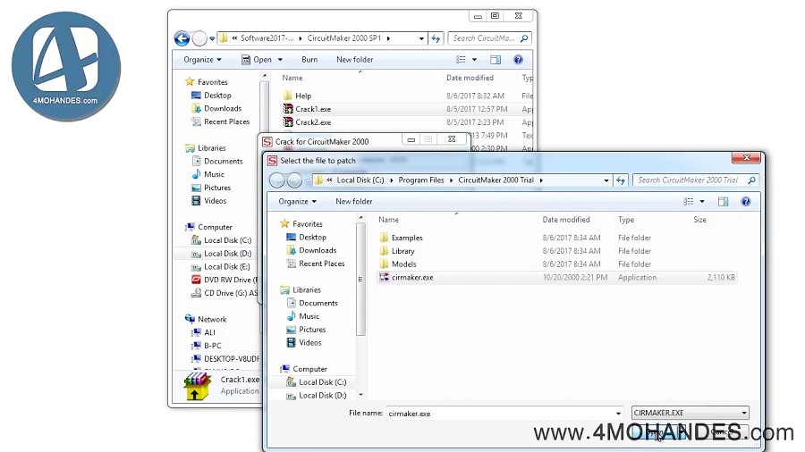
Task: Select network computer B-PC in Explorer
Action: point(213,346)
